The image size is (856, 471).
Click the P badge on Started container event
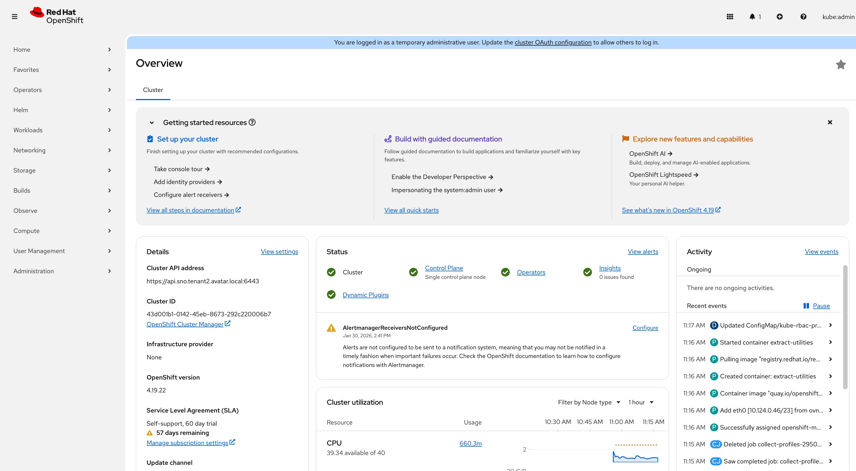[x=714, y=342]
